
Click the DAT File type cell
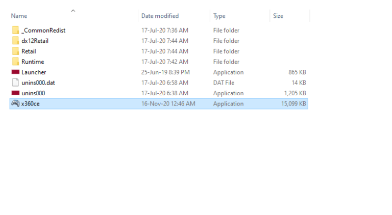[x=224, y=83]
